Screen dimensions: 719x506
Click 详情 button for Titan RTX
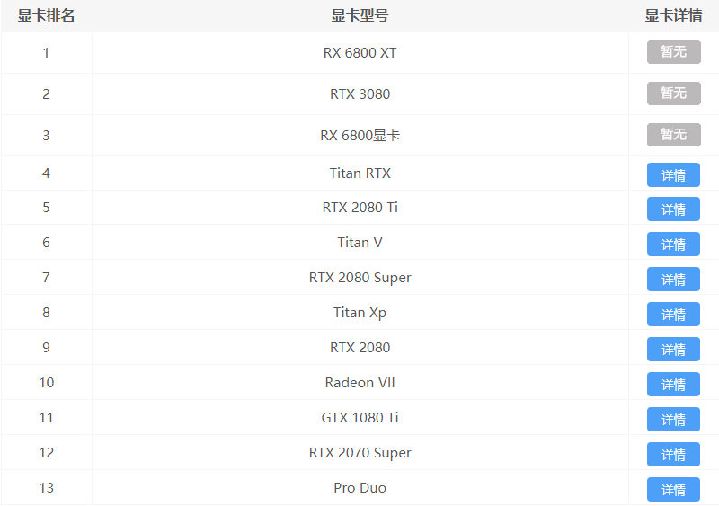pos(673,174)
